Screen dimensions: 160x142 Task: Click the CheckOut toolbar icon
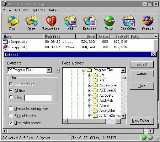click(x=128, y=23)
